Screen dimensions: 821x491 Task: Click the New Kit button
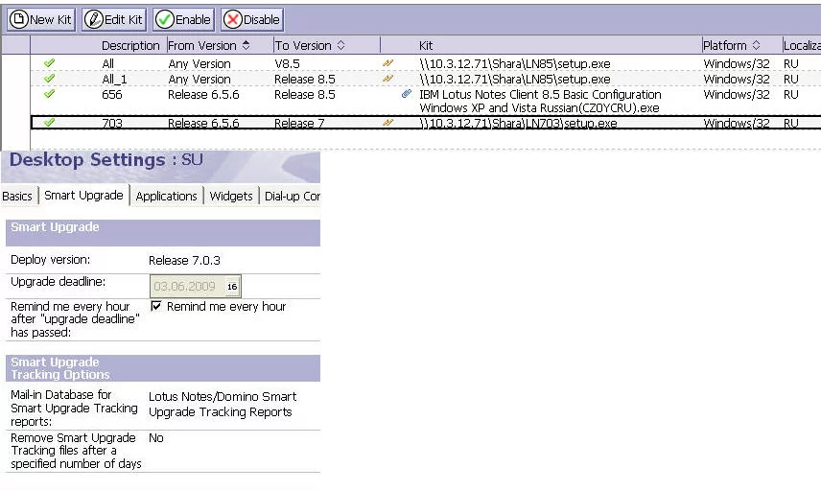coord(40,19)
